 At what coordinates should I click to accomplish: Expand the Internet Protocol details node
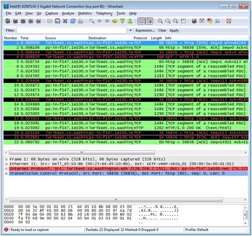click(x=6, y=169)
